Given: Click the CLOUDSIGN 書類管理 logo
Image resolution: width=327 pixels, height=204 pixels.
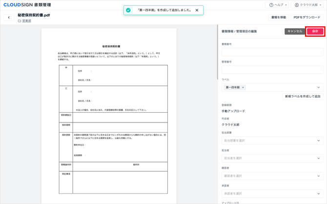Looking at the screenshot, I should [x=27, y=5].
